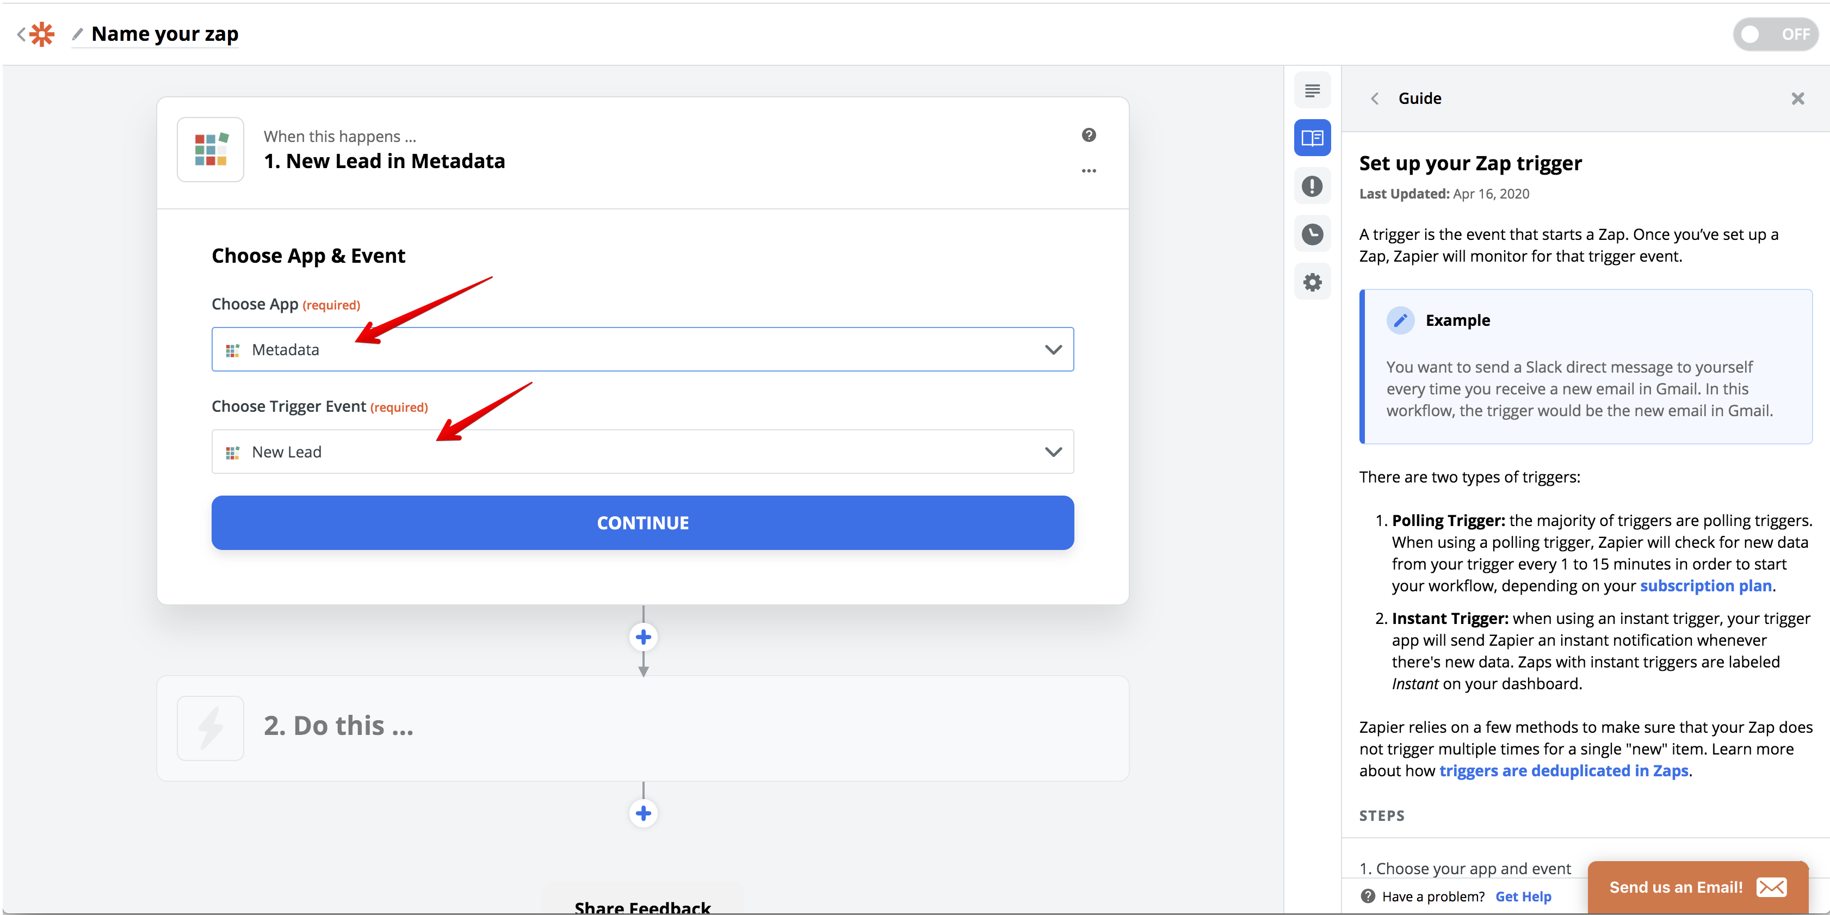Viewport: 1830px width, 915px height.
Task: Click the Zapier asterisk logo
Action: pos(42,34)
